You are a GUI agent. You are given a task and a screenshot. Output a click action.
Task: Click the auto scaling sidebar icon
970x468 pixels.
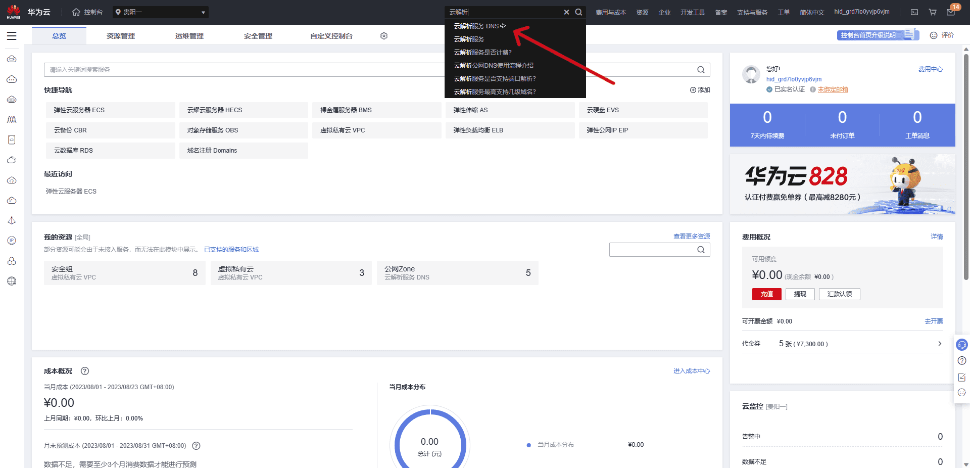point(12,119)
